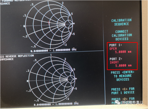Select the PORT 2 SHORT device entry
The height and width of the screenshot is (109, 148).
(120, 62)
